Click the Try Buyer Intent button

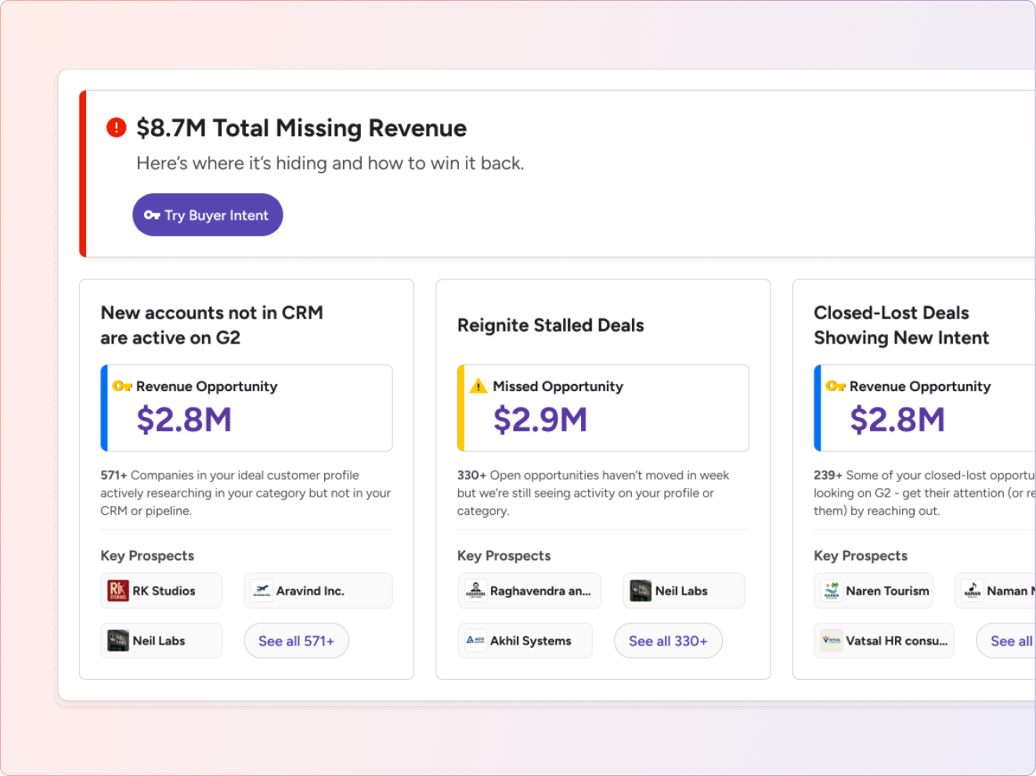point(208,215)
